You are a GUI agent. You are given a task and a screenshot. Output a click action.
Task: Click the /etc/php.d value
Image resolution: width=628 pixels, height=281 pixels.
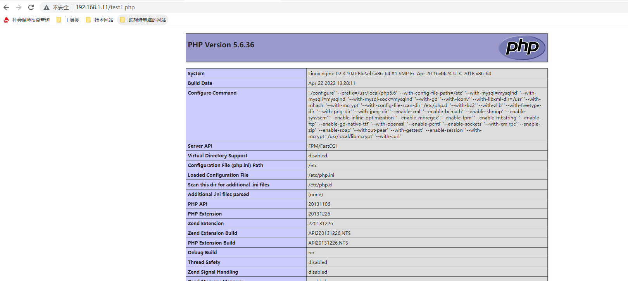click(x=320, y=185)
